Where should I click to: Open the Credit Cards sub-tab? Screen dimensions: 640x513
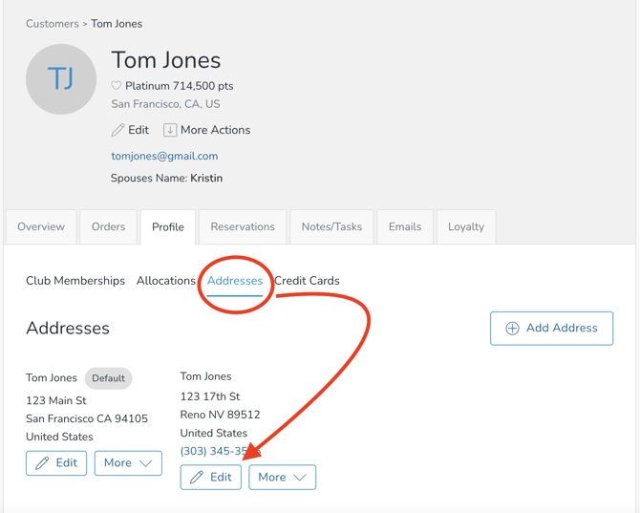308,281
